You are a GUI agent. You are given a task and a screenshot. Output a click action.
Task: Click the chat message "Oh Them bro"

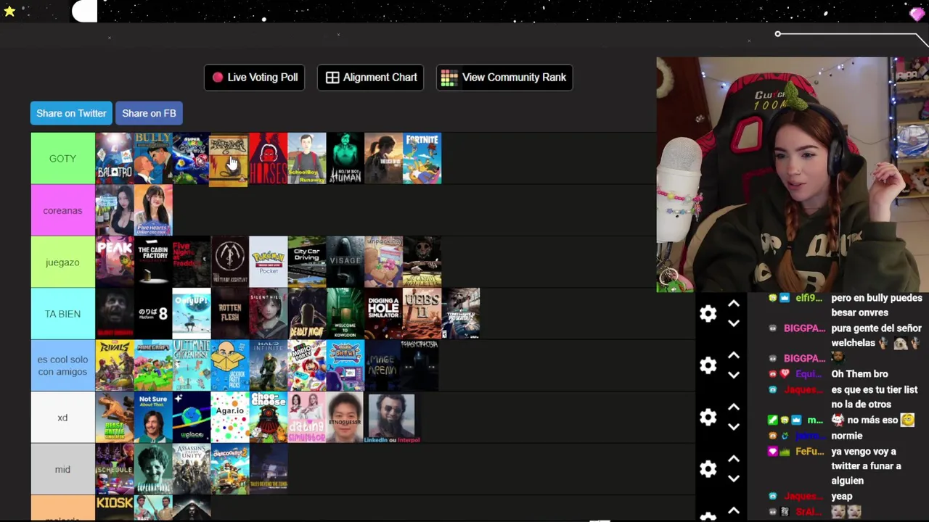pyautogui.click(x=859, y=374)
